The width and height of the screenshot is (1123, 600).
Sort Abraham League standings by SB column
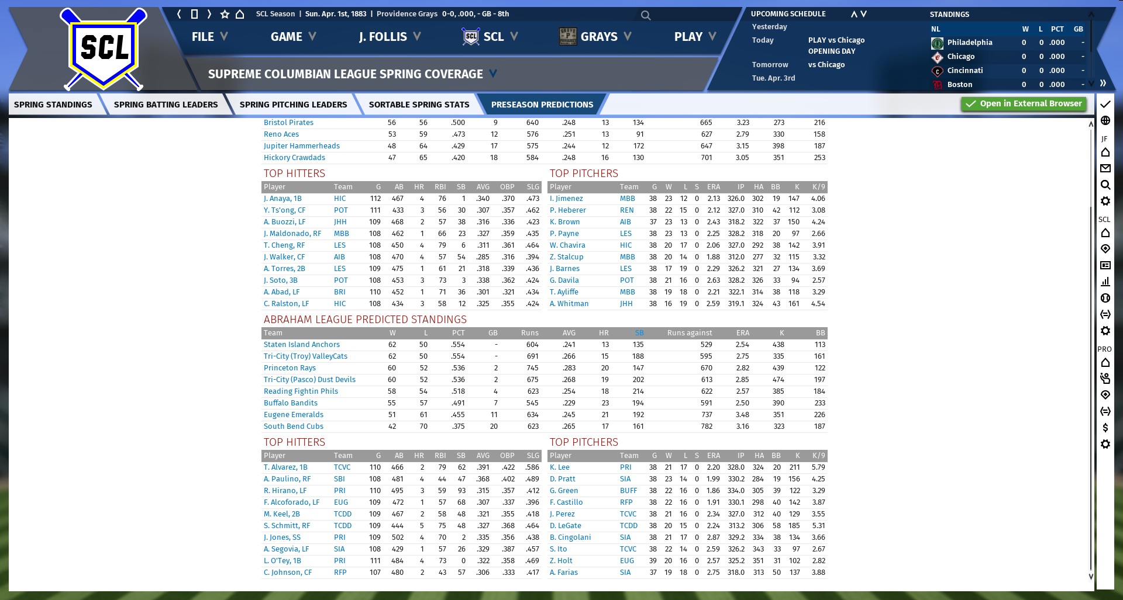tap(639, 333)
